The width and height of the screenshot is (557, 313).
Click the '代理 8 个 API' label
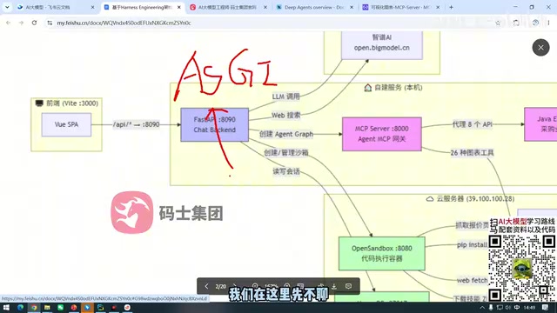(x=472, y=124)
